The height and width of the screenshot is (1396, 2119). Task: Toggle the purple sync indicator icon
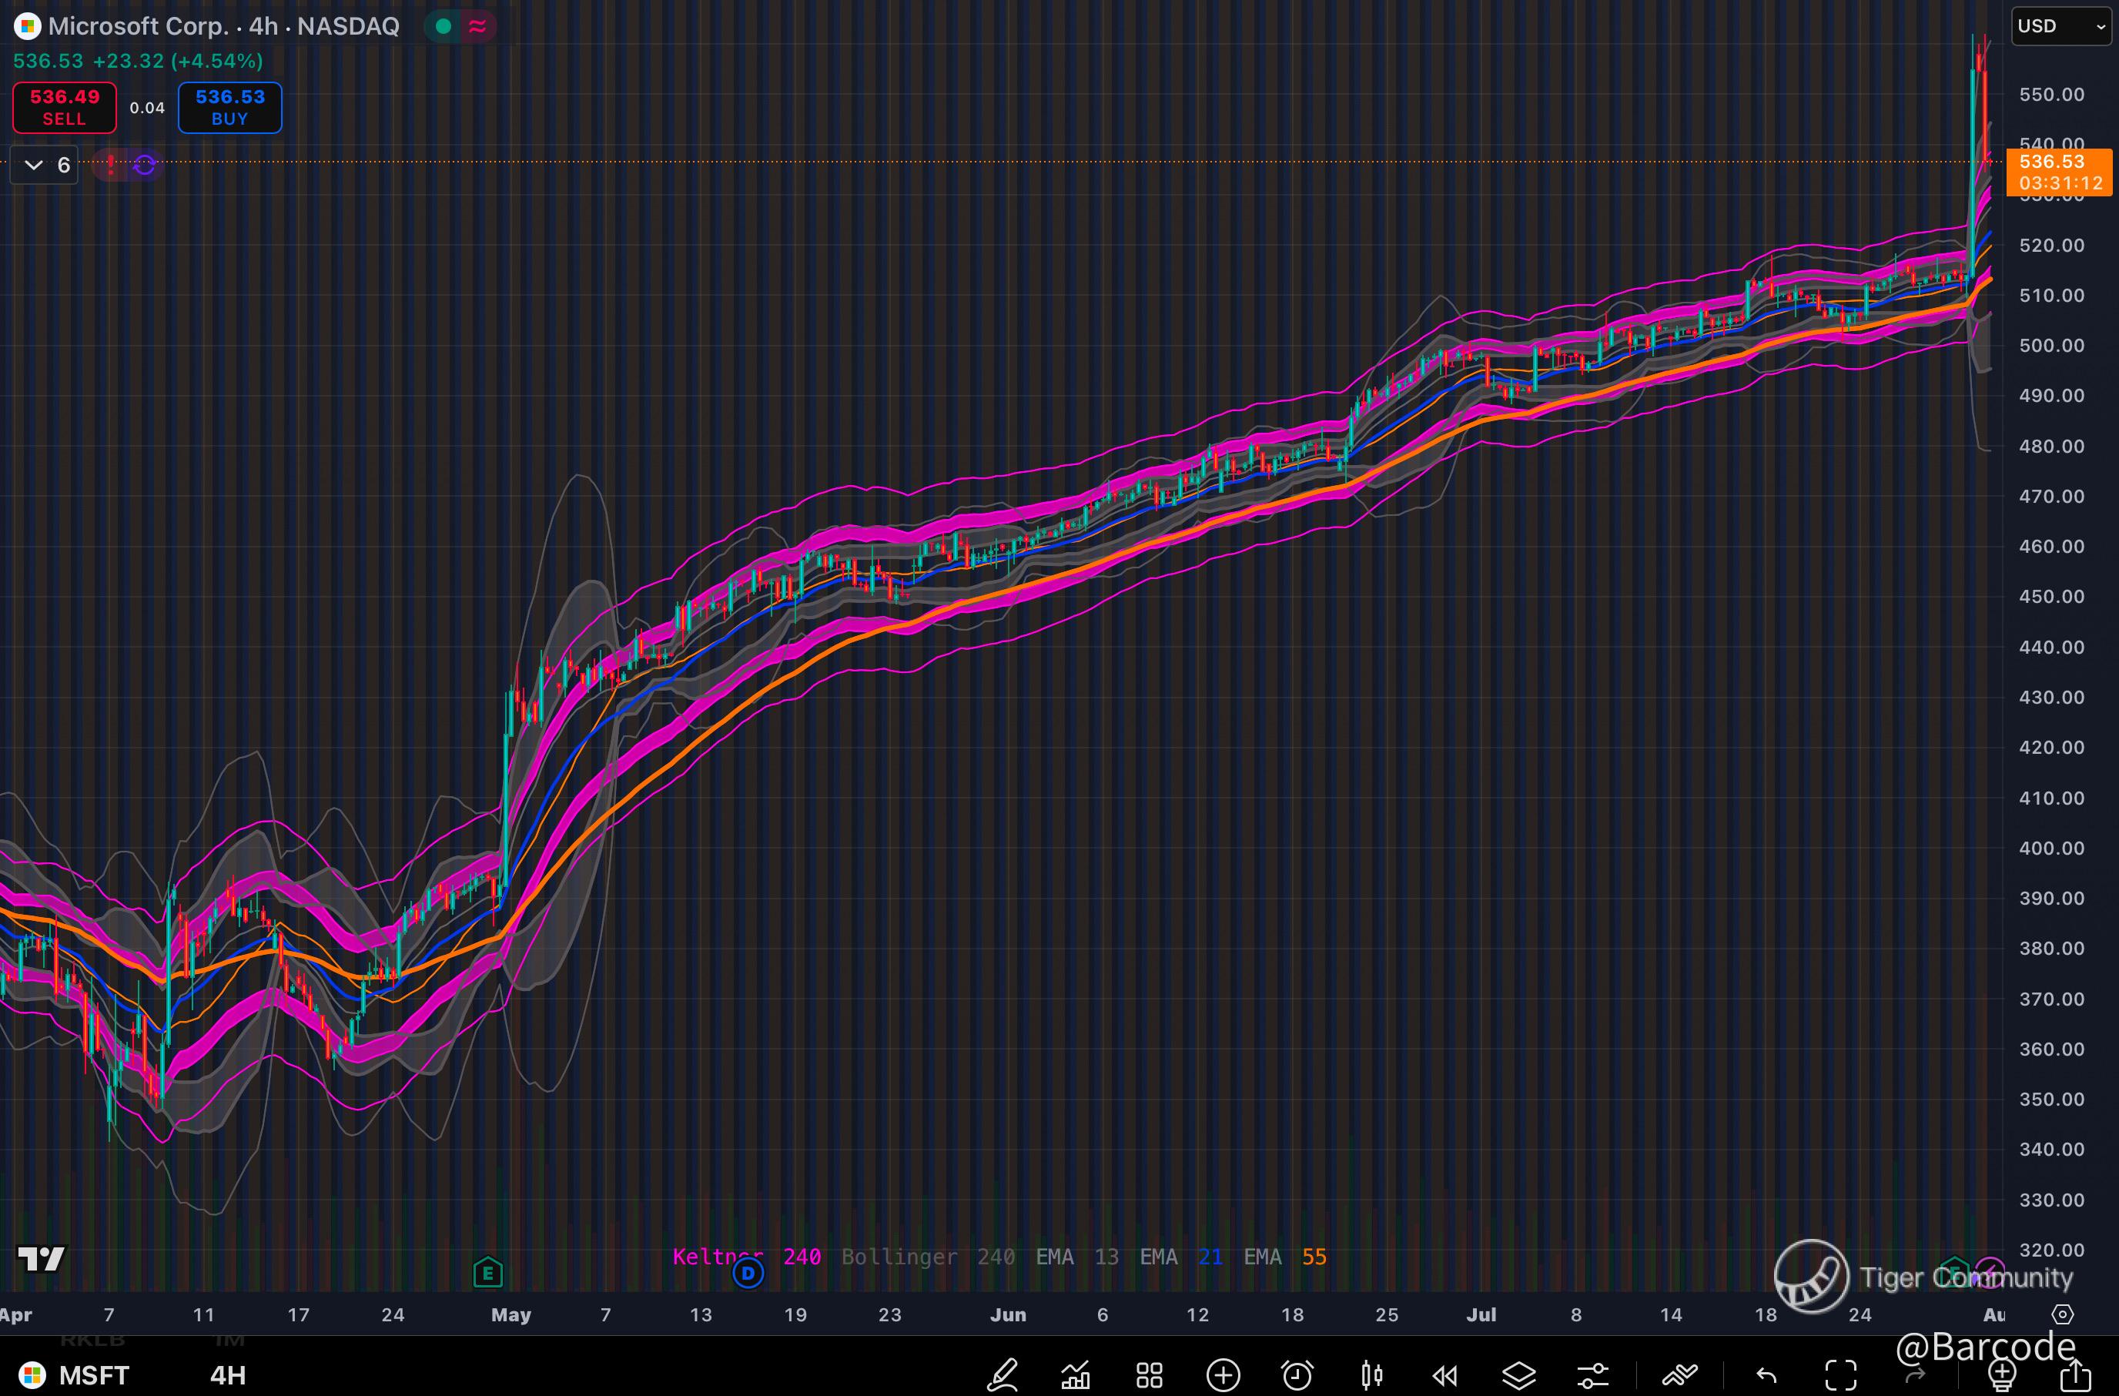[x=144, y=165]
